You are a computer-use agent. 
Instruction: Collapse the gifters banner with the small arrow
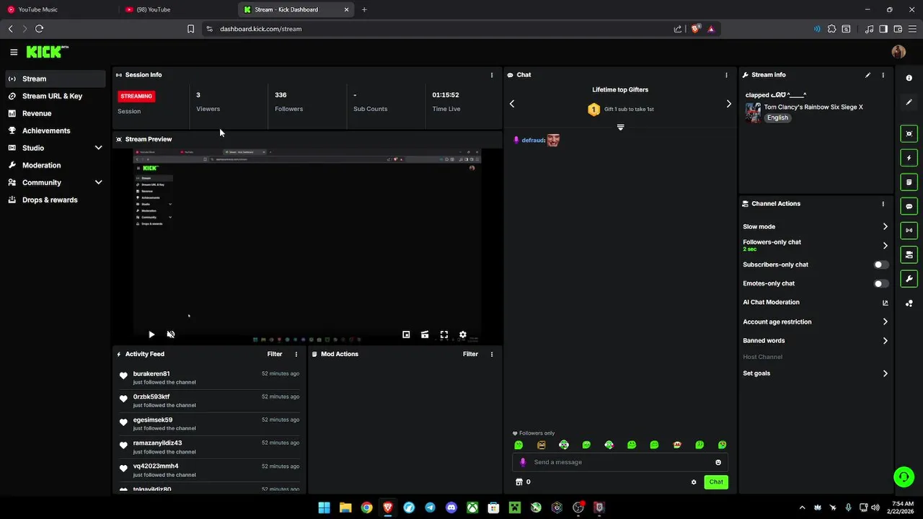pyautogui.click(x=620, y=128)
